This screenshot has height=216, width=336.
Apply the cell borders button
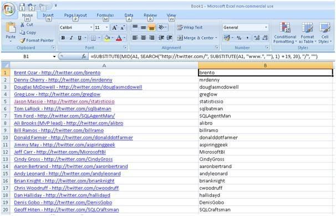93,38
